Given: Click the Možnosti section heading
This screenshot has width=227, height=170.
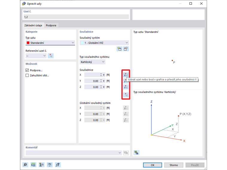Looking at the screenshot, I should click(31, 64).
